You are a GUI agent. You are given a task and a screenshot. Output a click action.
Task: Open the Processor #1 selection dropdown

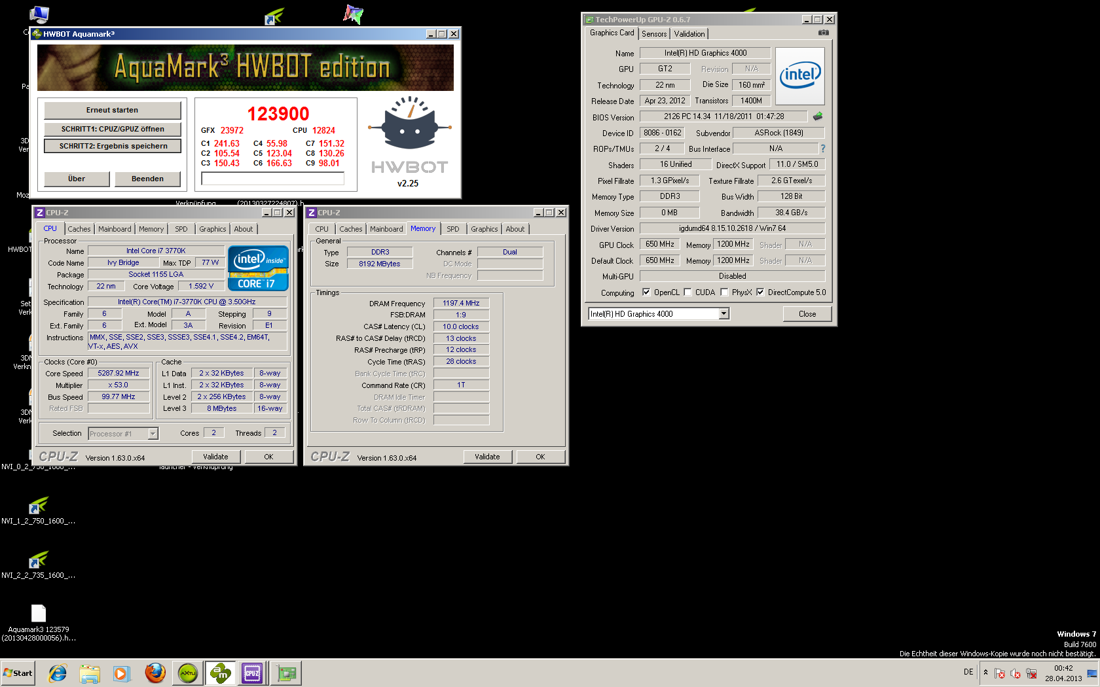[x=153, y=434]
